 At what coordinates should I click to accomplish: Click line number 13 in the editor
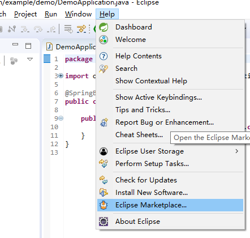(54, 152)
